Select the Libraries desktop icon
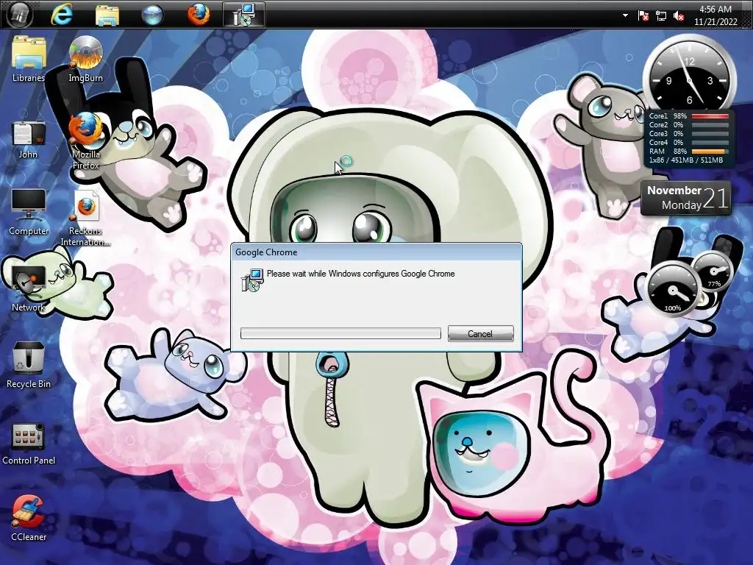Viewport: 753px width, 565px height. pyautogui.click(x=29, y=60)
